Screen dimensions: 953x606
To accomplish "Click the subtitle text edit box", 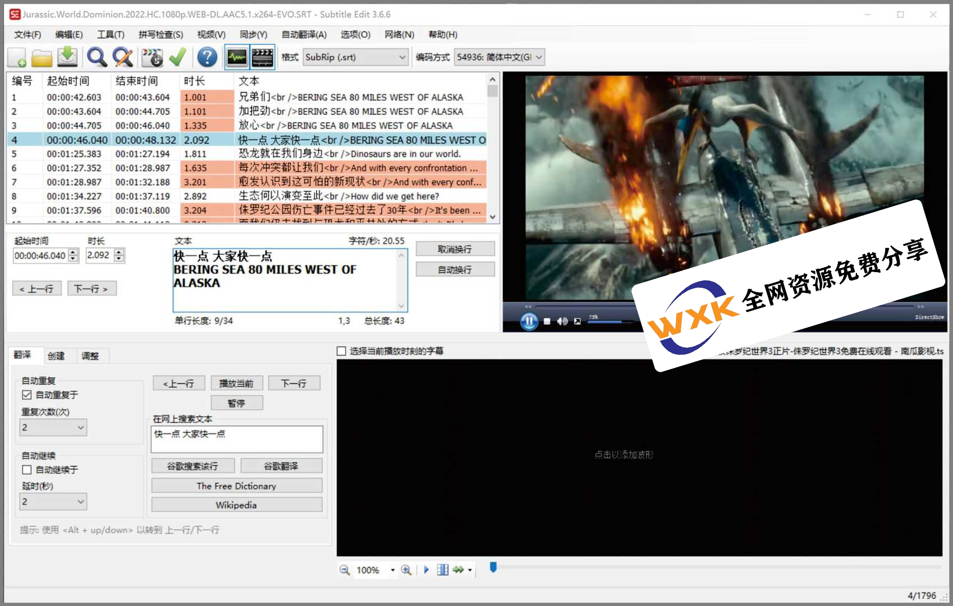I will [x=290, y=280].
